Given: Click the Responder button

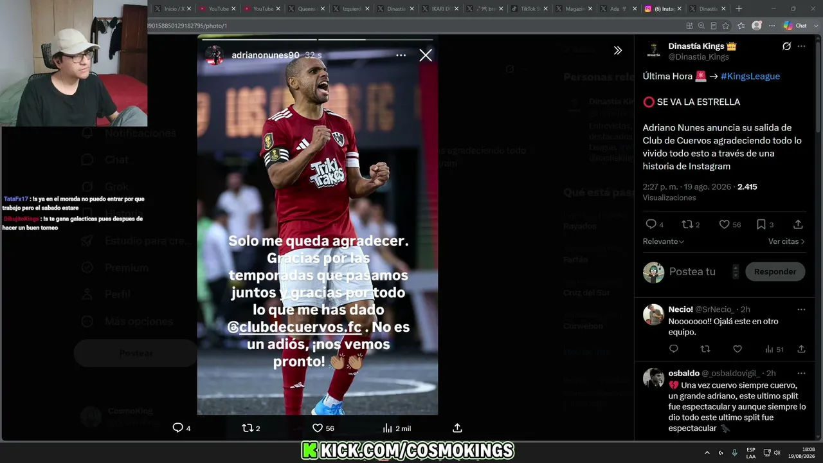Looking at the screenshot, I should click(775, 271).
